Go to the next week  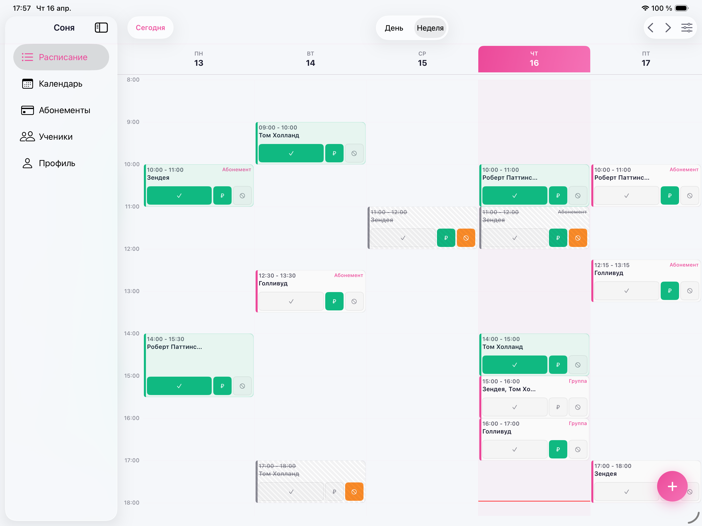(x=668, y=28)
